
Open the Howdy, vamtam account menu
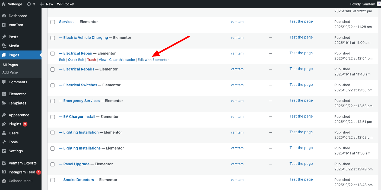coord(365,4)
